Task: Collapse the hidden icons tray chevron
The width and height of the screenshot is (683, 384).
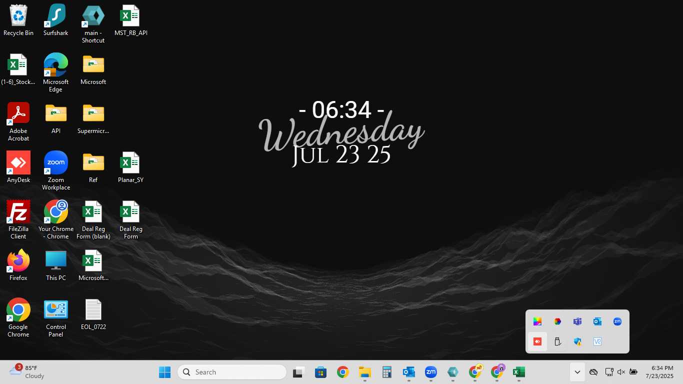Action: pyautogui.click(x=577, y=372)
